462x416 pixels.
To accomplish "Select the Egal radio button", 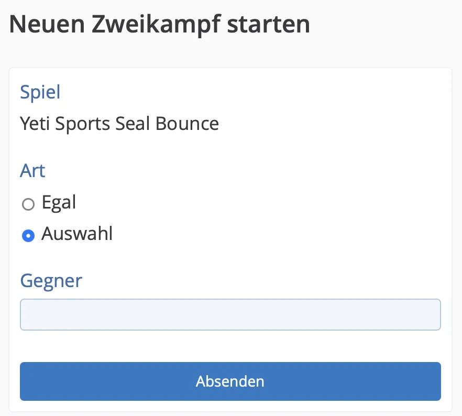I will (x=28, y=204).
